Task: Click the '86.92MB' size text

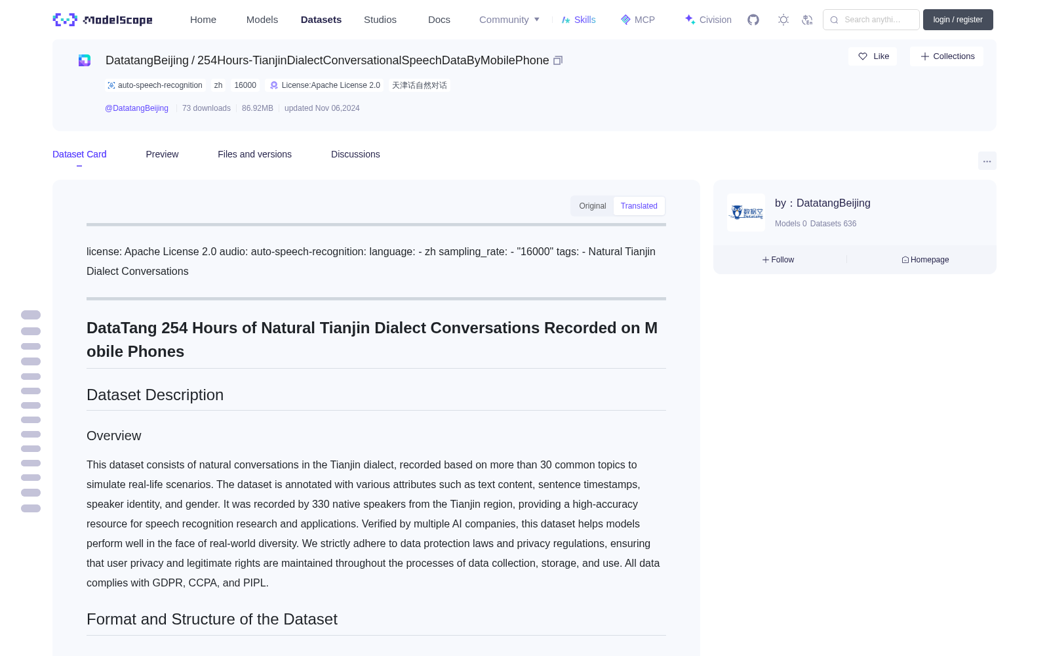Action: (258, 108)
